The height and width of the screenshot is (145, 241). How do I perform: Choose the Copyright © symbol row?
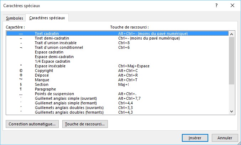(44, 71)
